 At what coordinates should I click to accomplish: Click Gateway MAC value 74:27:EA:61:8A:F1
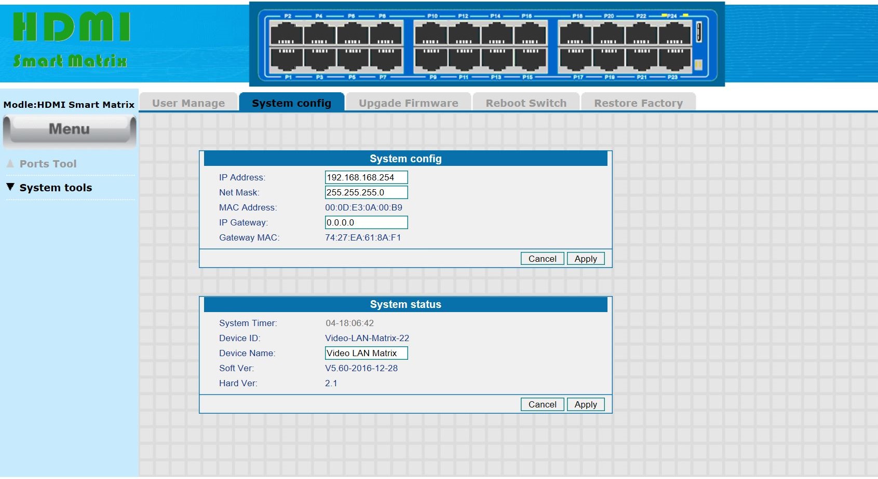pyautogui.click(x=363, y=237)
